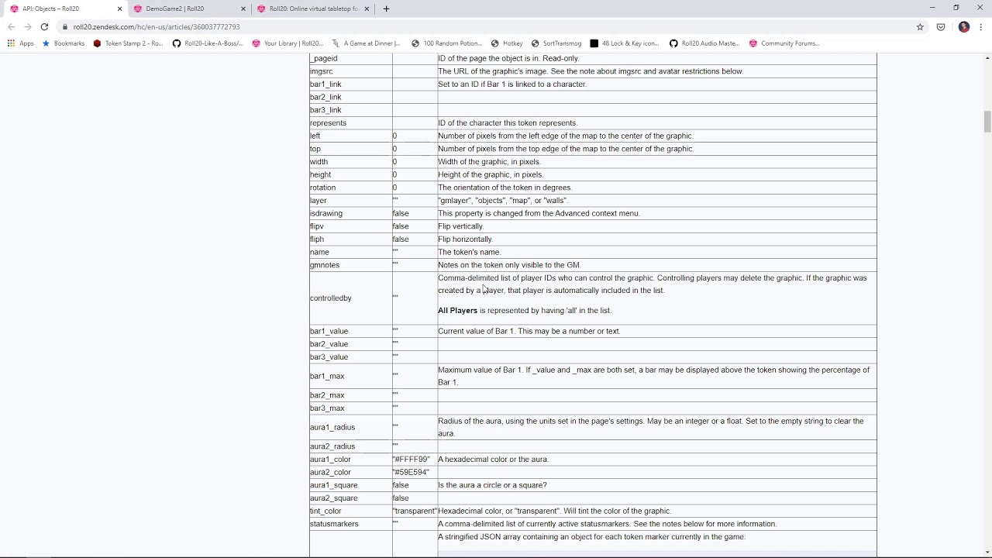Click the "transparent" default value
Image resolution: width=992 pixels, height=558 pixels.
coord(415,511)
